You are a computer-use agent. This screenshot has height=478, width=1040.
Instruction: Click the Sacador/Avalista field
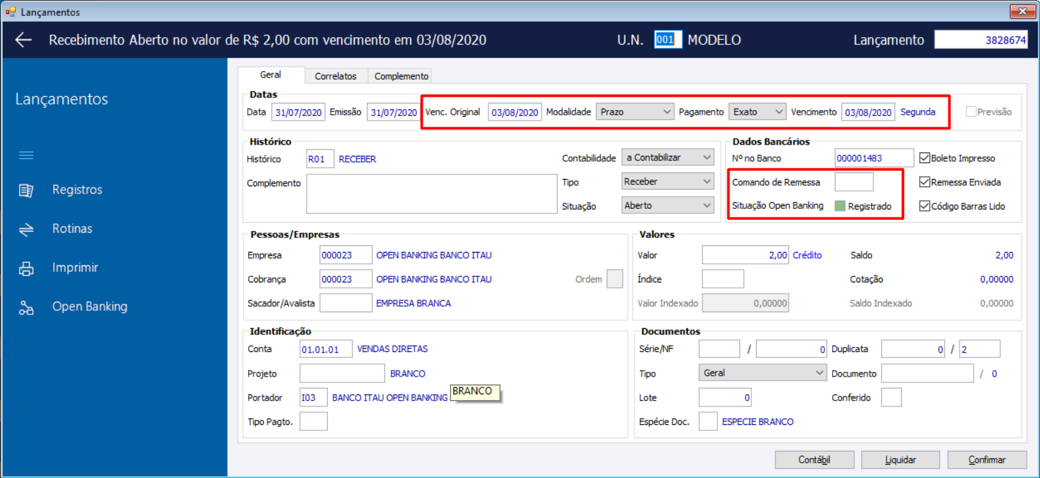(346, 303)
